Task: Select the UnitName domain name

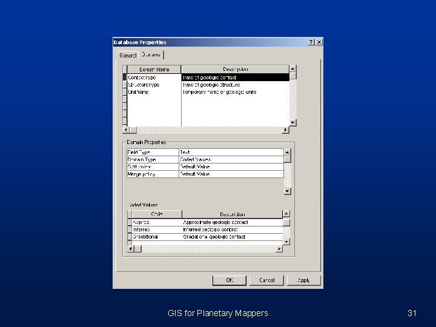Action: [x=154, y=92]
